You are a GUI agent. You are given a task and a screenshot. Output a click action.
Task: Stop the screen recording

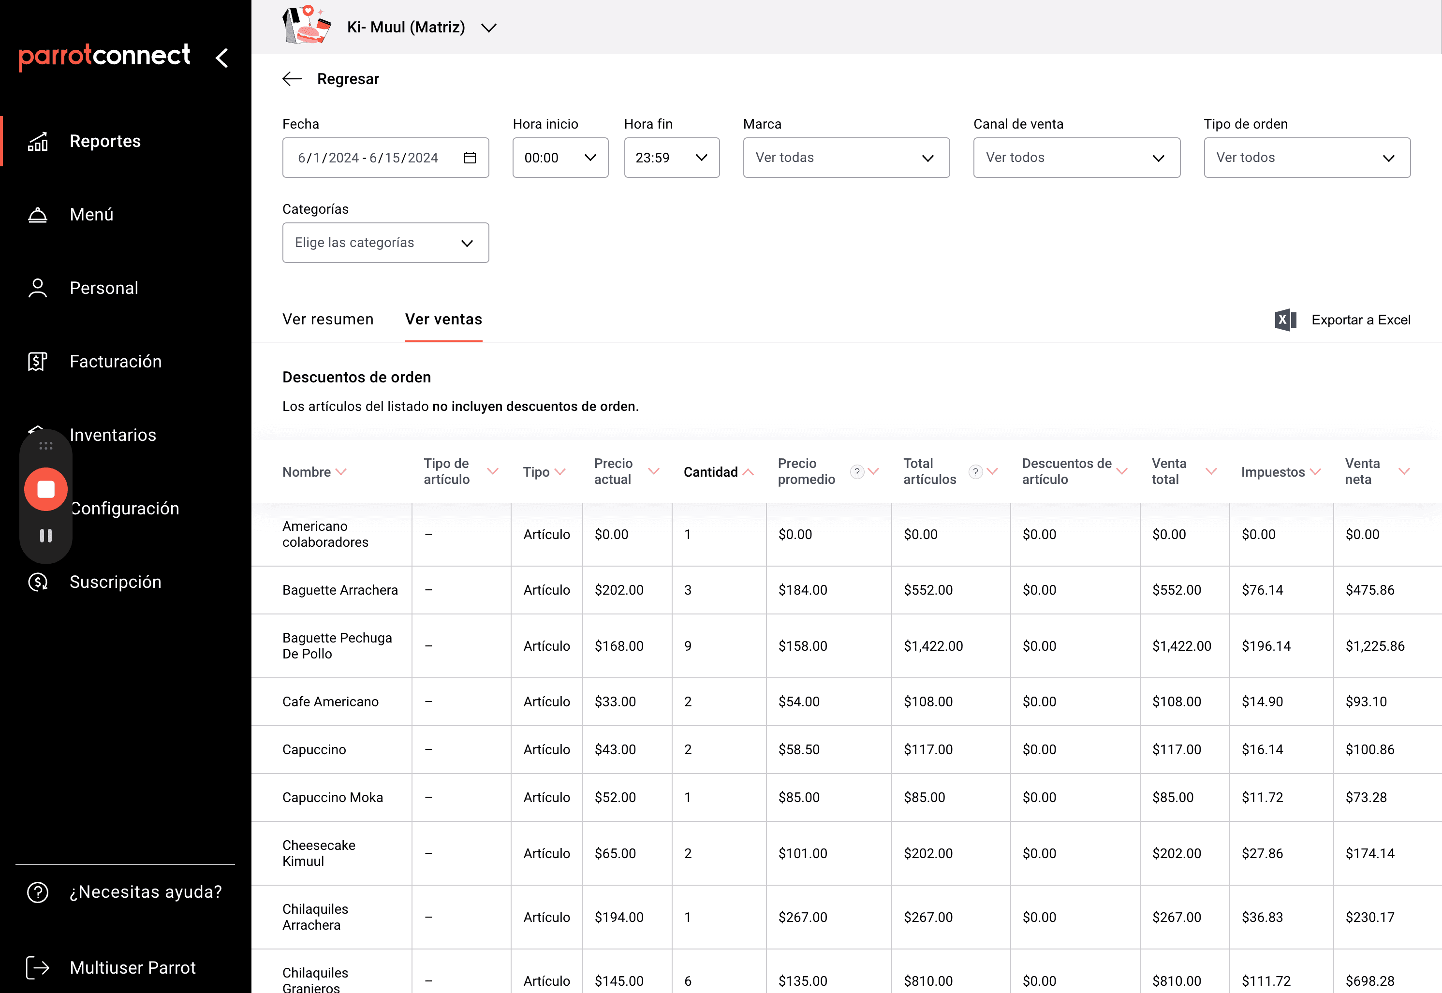46,490
